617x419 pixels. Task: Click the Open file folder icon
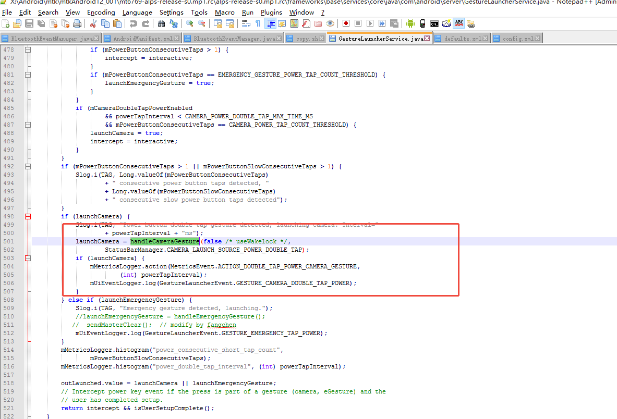[17, 24]
